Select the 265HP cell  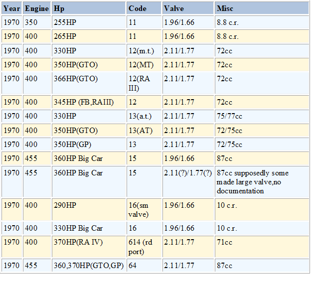[x=89, y=36]
